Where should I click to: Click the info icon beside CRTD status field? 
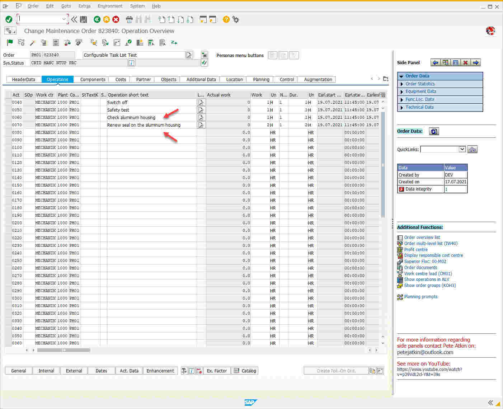tap(131, 63)
